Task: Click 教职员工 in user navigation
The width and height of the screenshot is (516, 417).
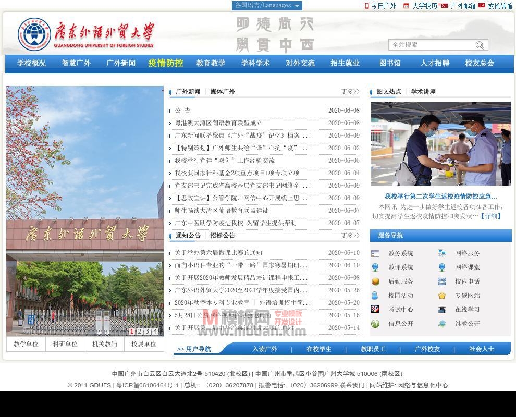Action: [x=373, y=349]
